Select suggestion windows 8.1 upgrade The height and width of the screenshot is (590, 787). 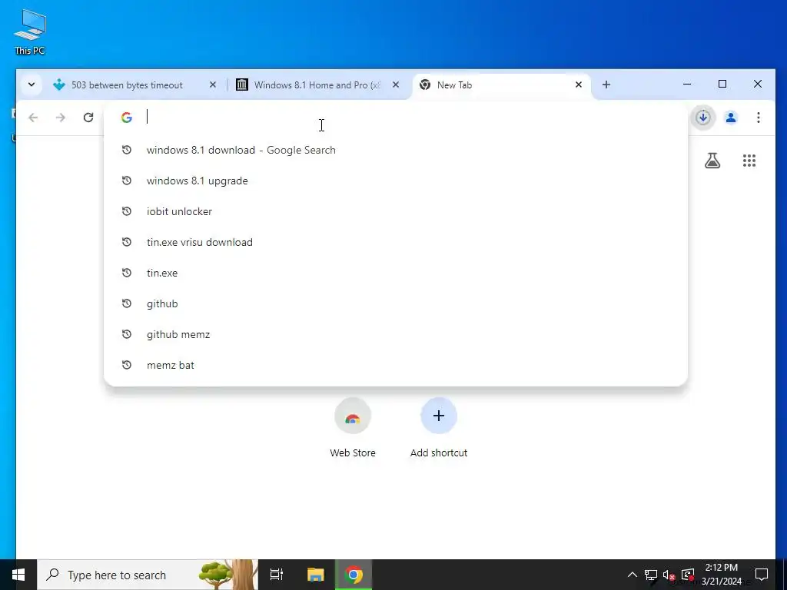396,181
